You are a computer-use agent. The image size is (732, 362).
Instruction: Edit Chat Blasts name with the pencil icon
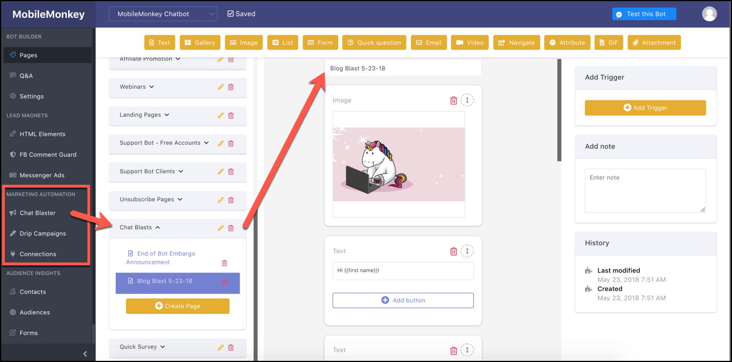click(x=220, y=228)
